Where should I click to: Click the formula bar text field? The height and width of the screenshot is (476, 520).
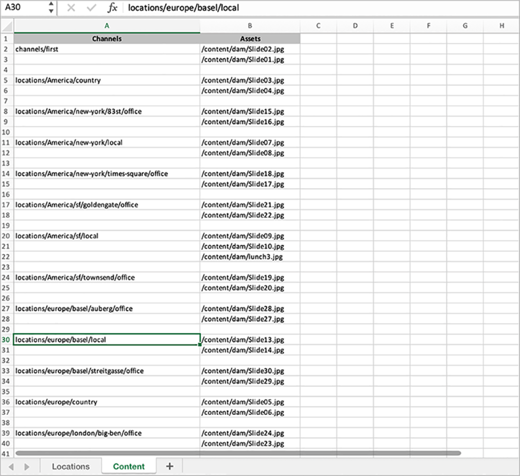[x=320, y=8]
